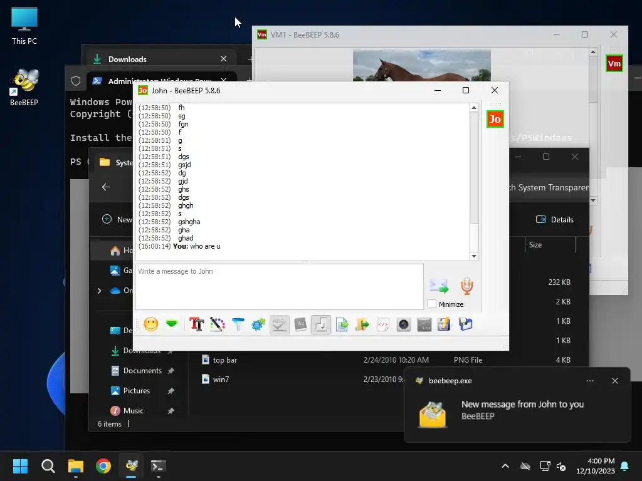Click the dark gray window icon in chat toolbar
Viewport: 642px width, 481px height.
(424, 324)
